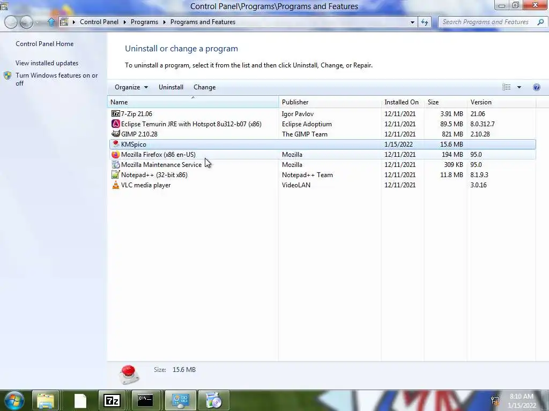Open the Organize dropdown menu
The image size is (549, 411).
[x=131, y=87]
